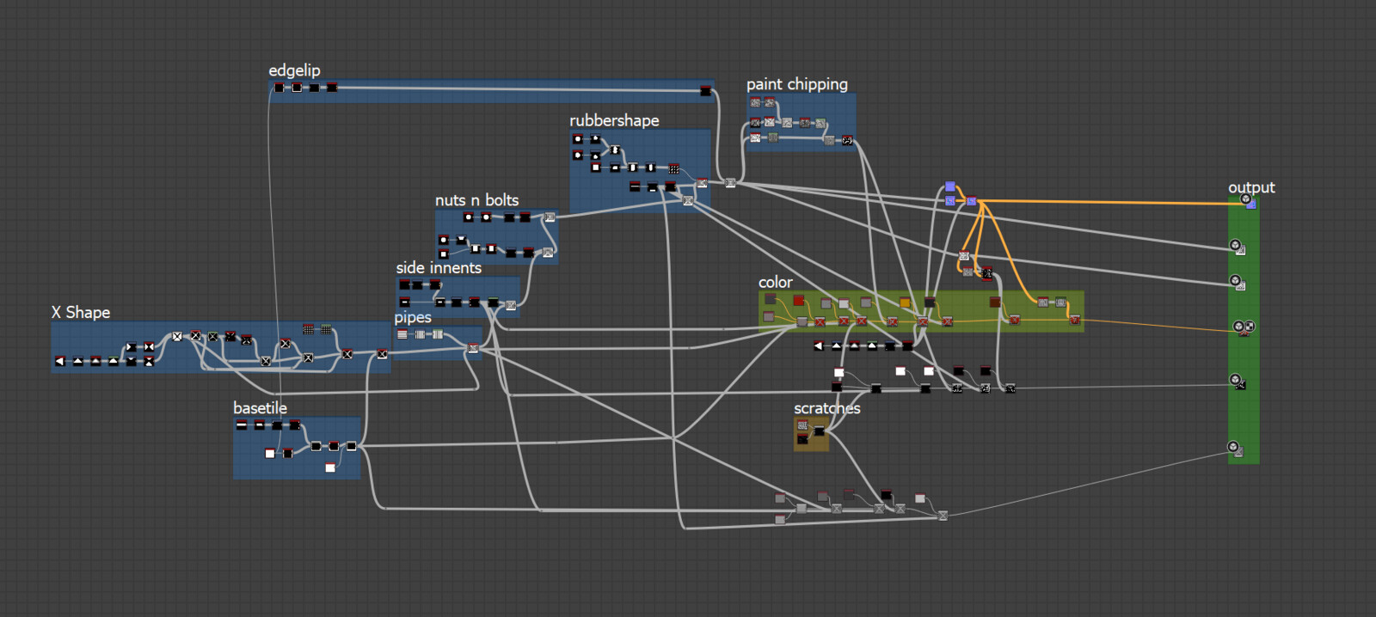Select the grid pattern node in rubbershape frame

(x=673, y=168)
